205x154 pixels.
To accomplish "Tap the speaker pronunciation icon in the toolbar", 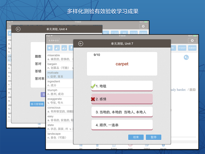I will click(x=50, y=48).
